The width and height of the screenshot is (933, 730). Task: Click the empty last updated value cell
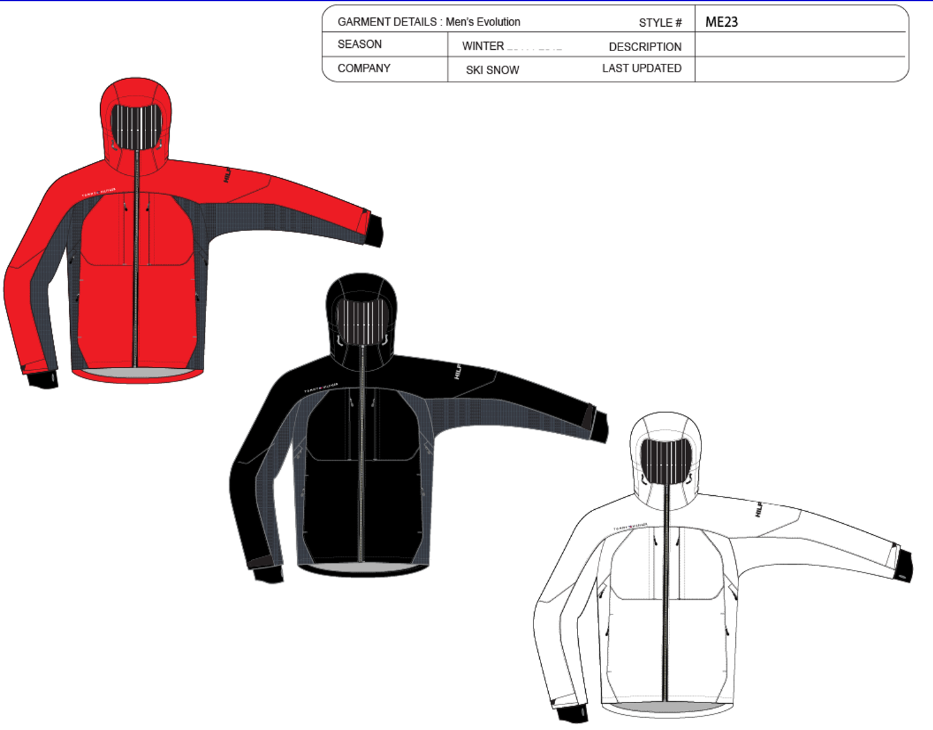coord(800,69)
